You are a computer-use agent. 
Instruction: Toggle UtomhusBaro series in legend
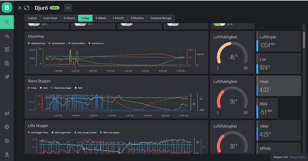pos(77,43)
